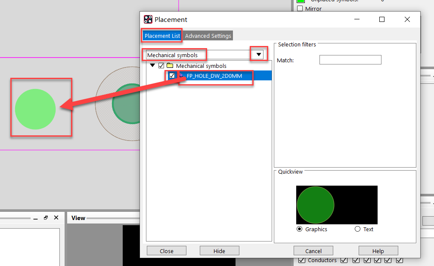Screen dimensions: 434x266
Task: Open the Mechanical symbols dropdown arrow
Action: [x=259, y=55]
